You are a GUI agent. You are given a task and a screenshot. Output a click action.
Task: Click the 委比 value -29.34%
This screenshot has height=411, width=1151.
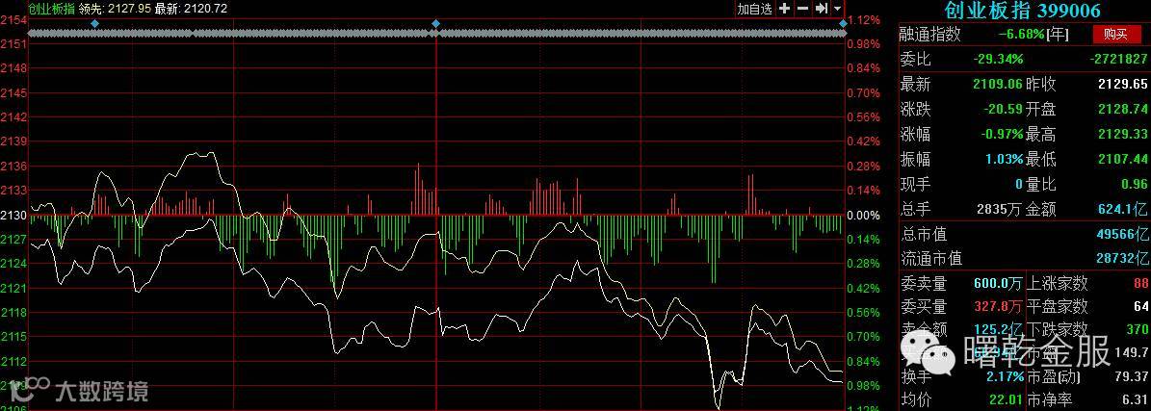[x=998, y=60]
